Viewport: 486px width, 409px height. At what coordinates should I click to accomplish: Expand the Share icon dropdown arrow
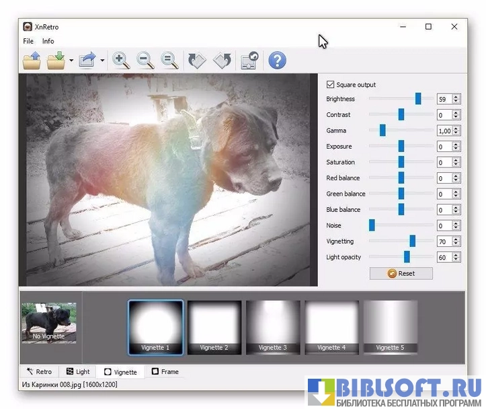tap(102, 61)
